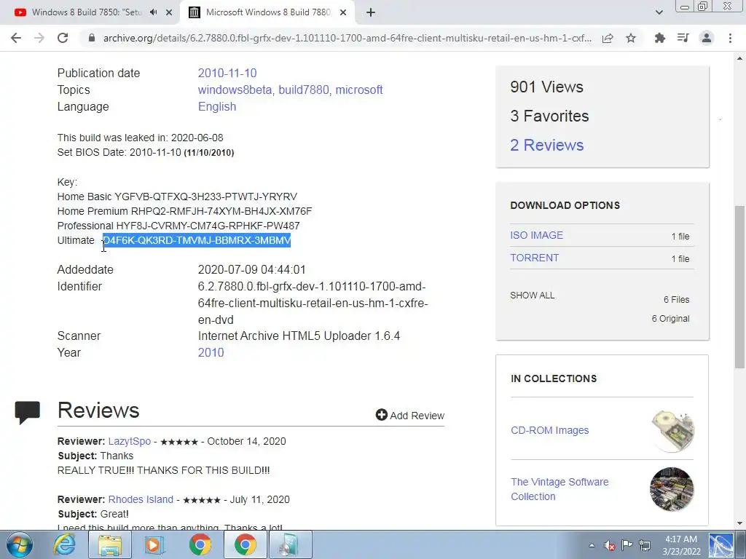Open the Windows Start button
746x559 pixels.
[x=19, y=544]
